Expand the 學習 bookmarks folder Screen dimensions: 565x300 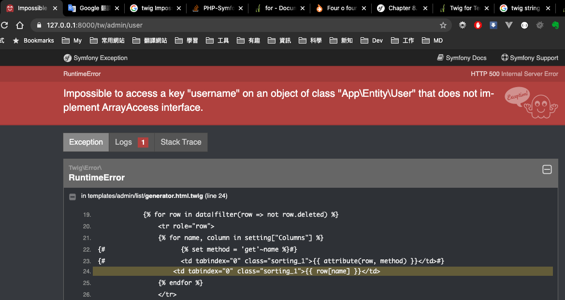click(186, 40)
